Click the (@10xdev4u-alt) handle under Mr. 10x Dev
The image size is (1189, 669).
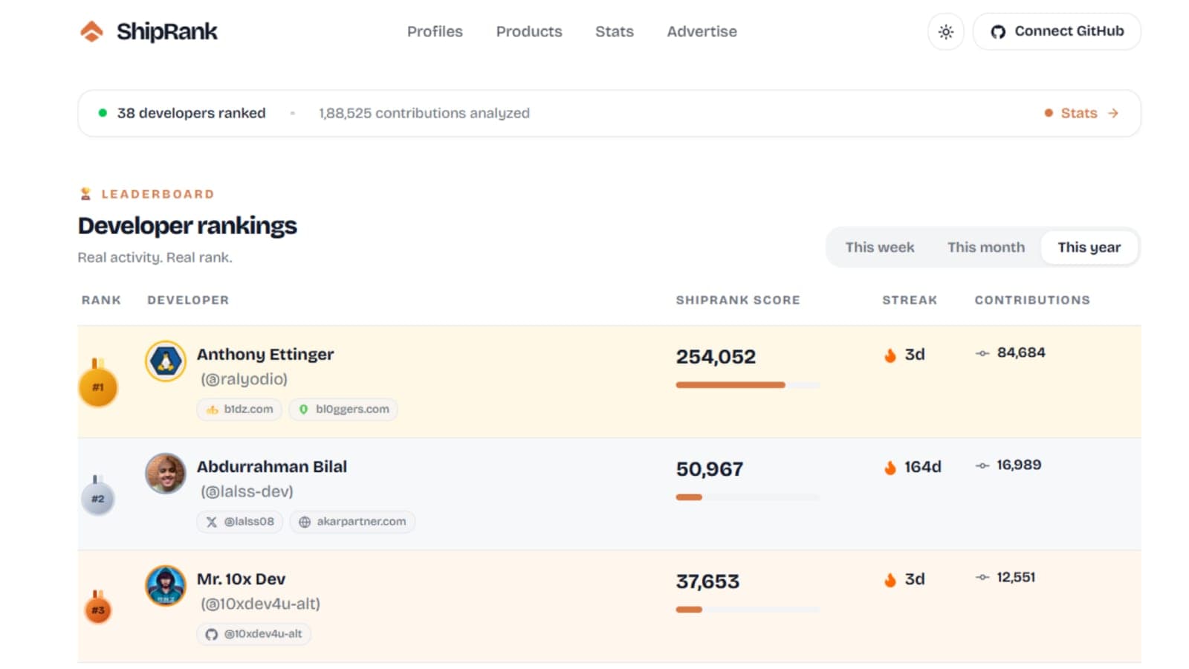[260, 604]
